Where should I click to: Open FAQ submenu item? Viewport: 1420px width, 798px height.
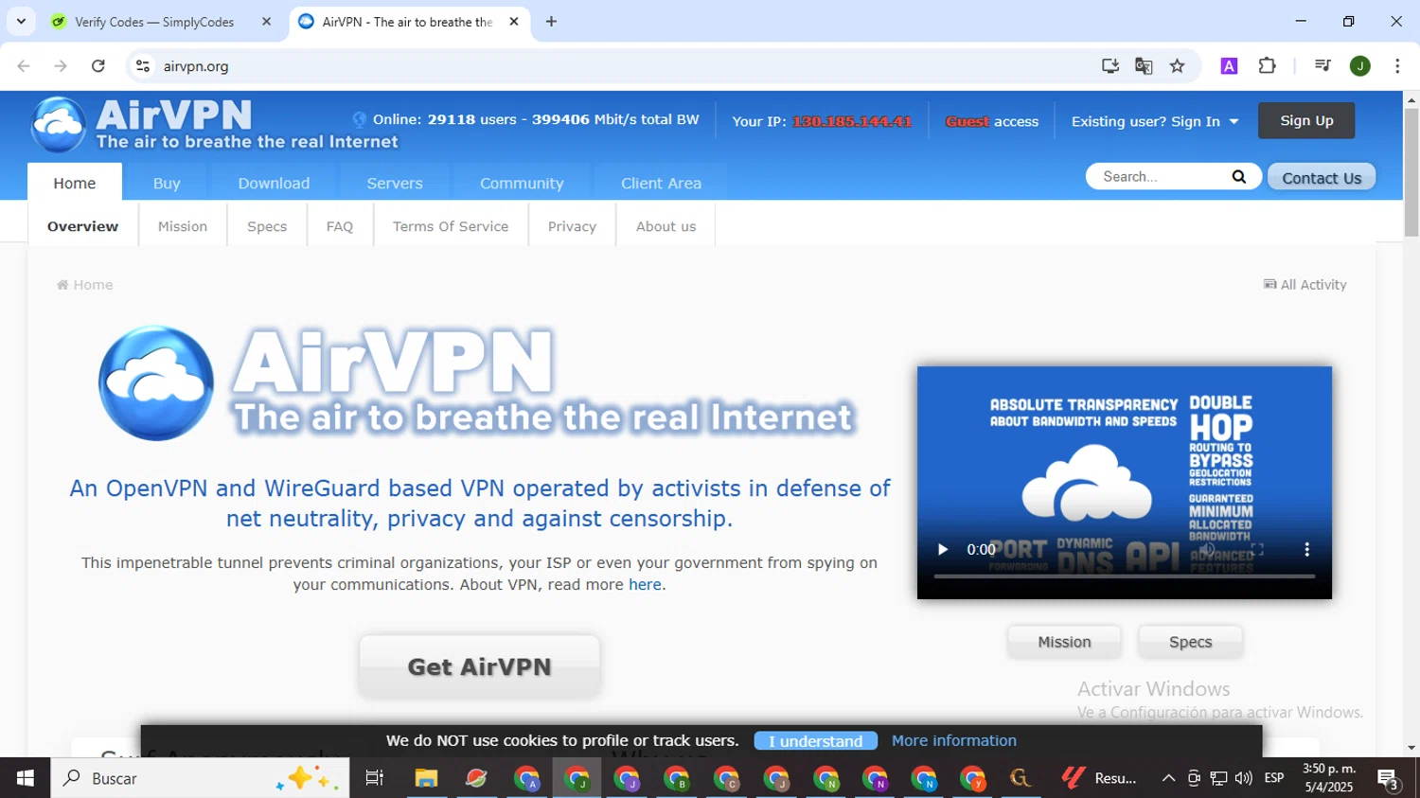340,226
